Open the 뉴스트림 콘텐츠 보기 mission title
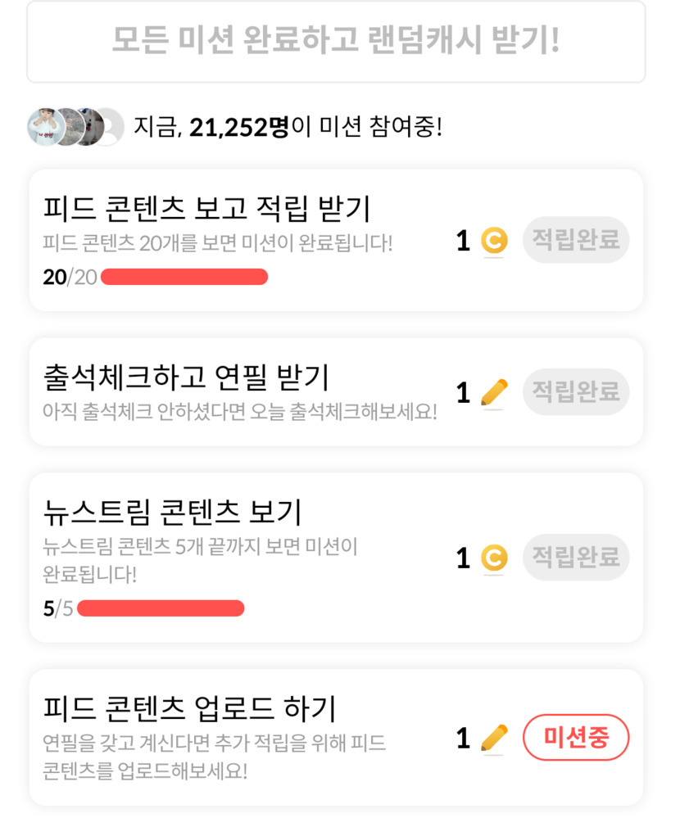 [x=172, y=513]
